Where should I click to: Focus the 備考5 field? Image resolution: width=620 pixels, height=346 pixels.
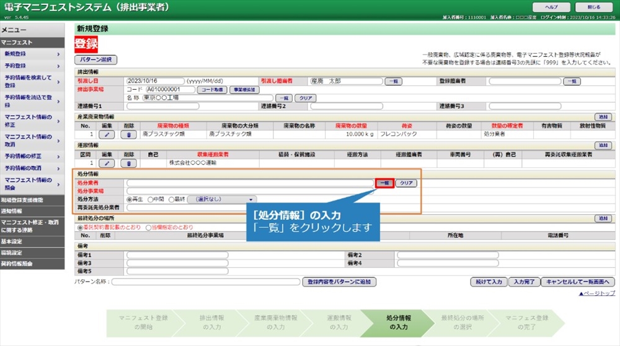click(x=177, y=272)
